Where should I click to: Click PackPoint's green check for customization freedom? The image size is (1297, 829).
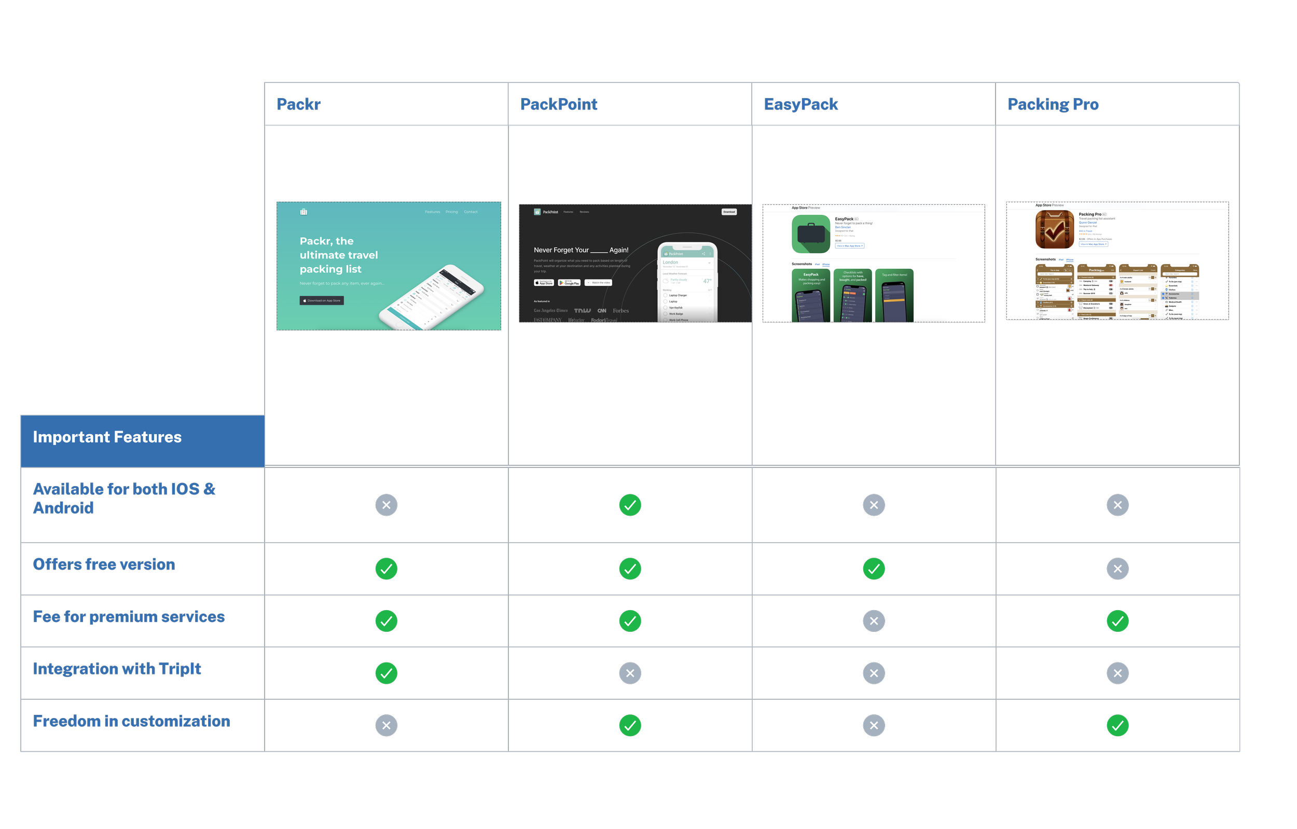tap(630, 725)
